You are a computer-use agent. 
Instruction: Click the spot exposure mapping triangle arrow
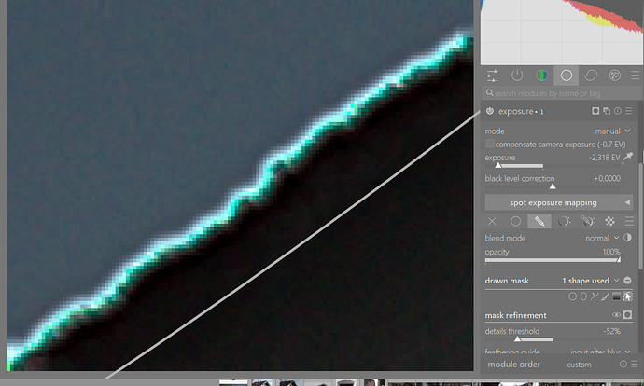(627, 202)
